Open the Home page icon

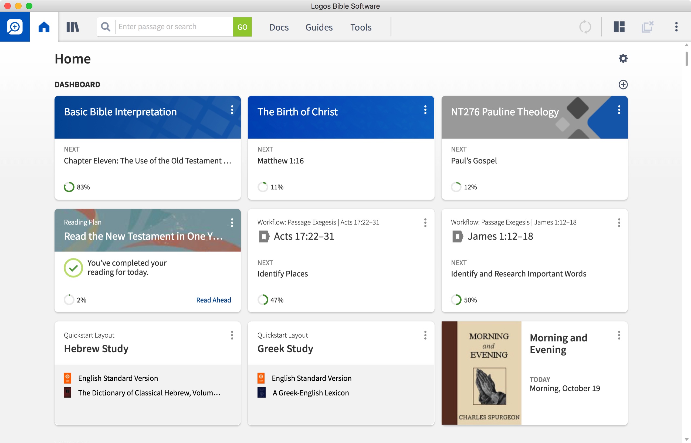44,27
